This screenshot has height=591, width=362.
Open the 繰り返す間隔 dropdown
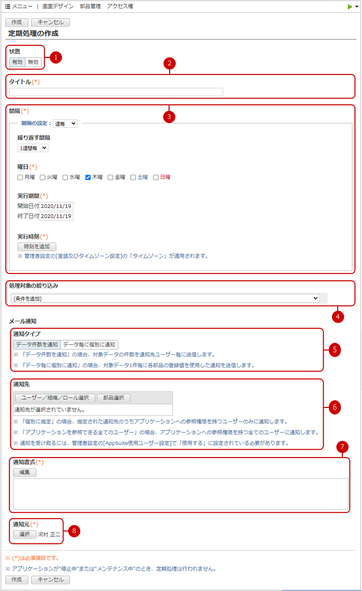[33, 148]
